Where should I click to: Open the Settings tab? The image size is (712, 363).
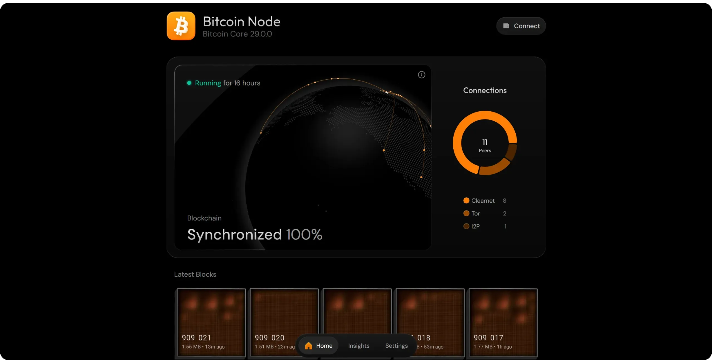[x=396, y=345]
